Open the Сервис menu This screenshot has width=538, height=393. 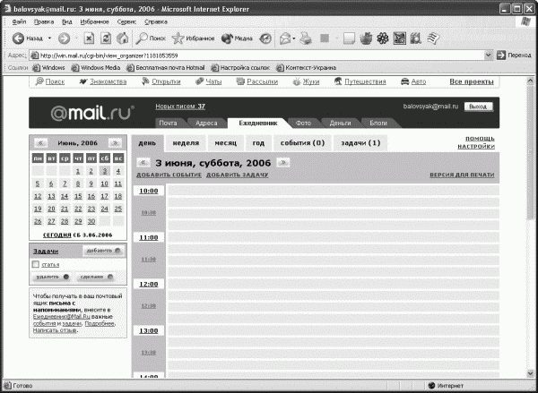pos(126,21)
